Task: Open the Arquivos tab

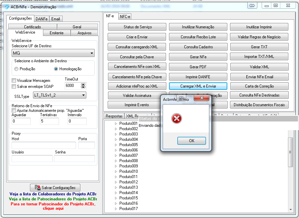Action: pos(84,33)
